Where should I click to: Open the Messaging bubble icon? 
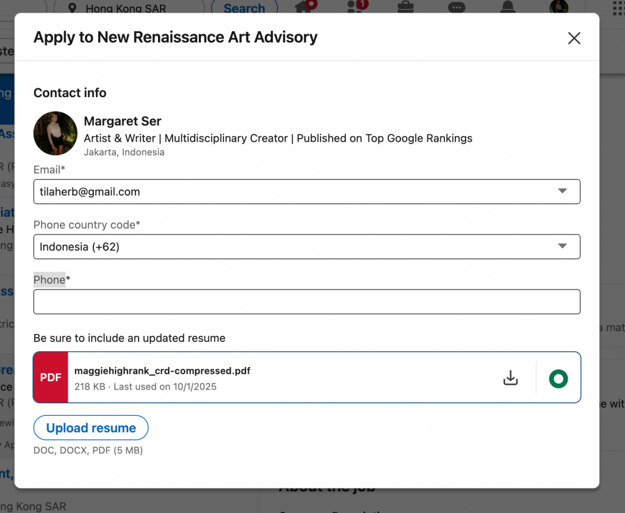point(456,8)
